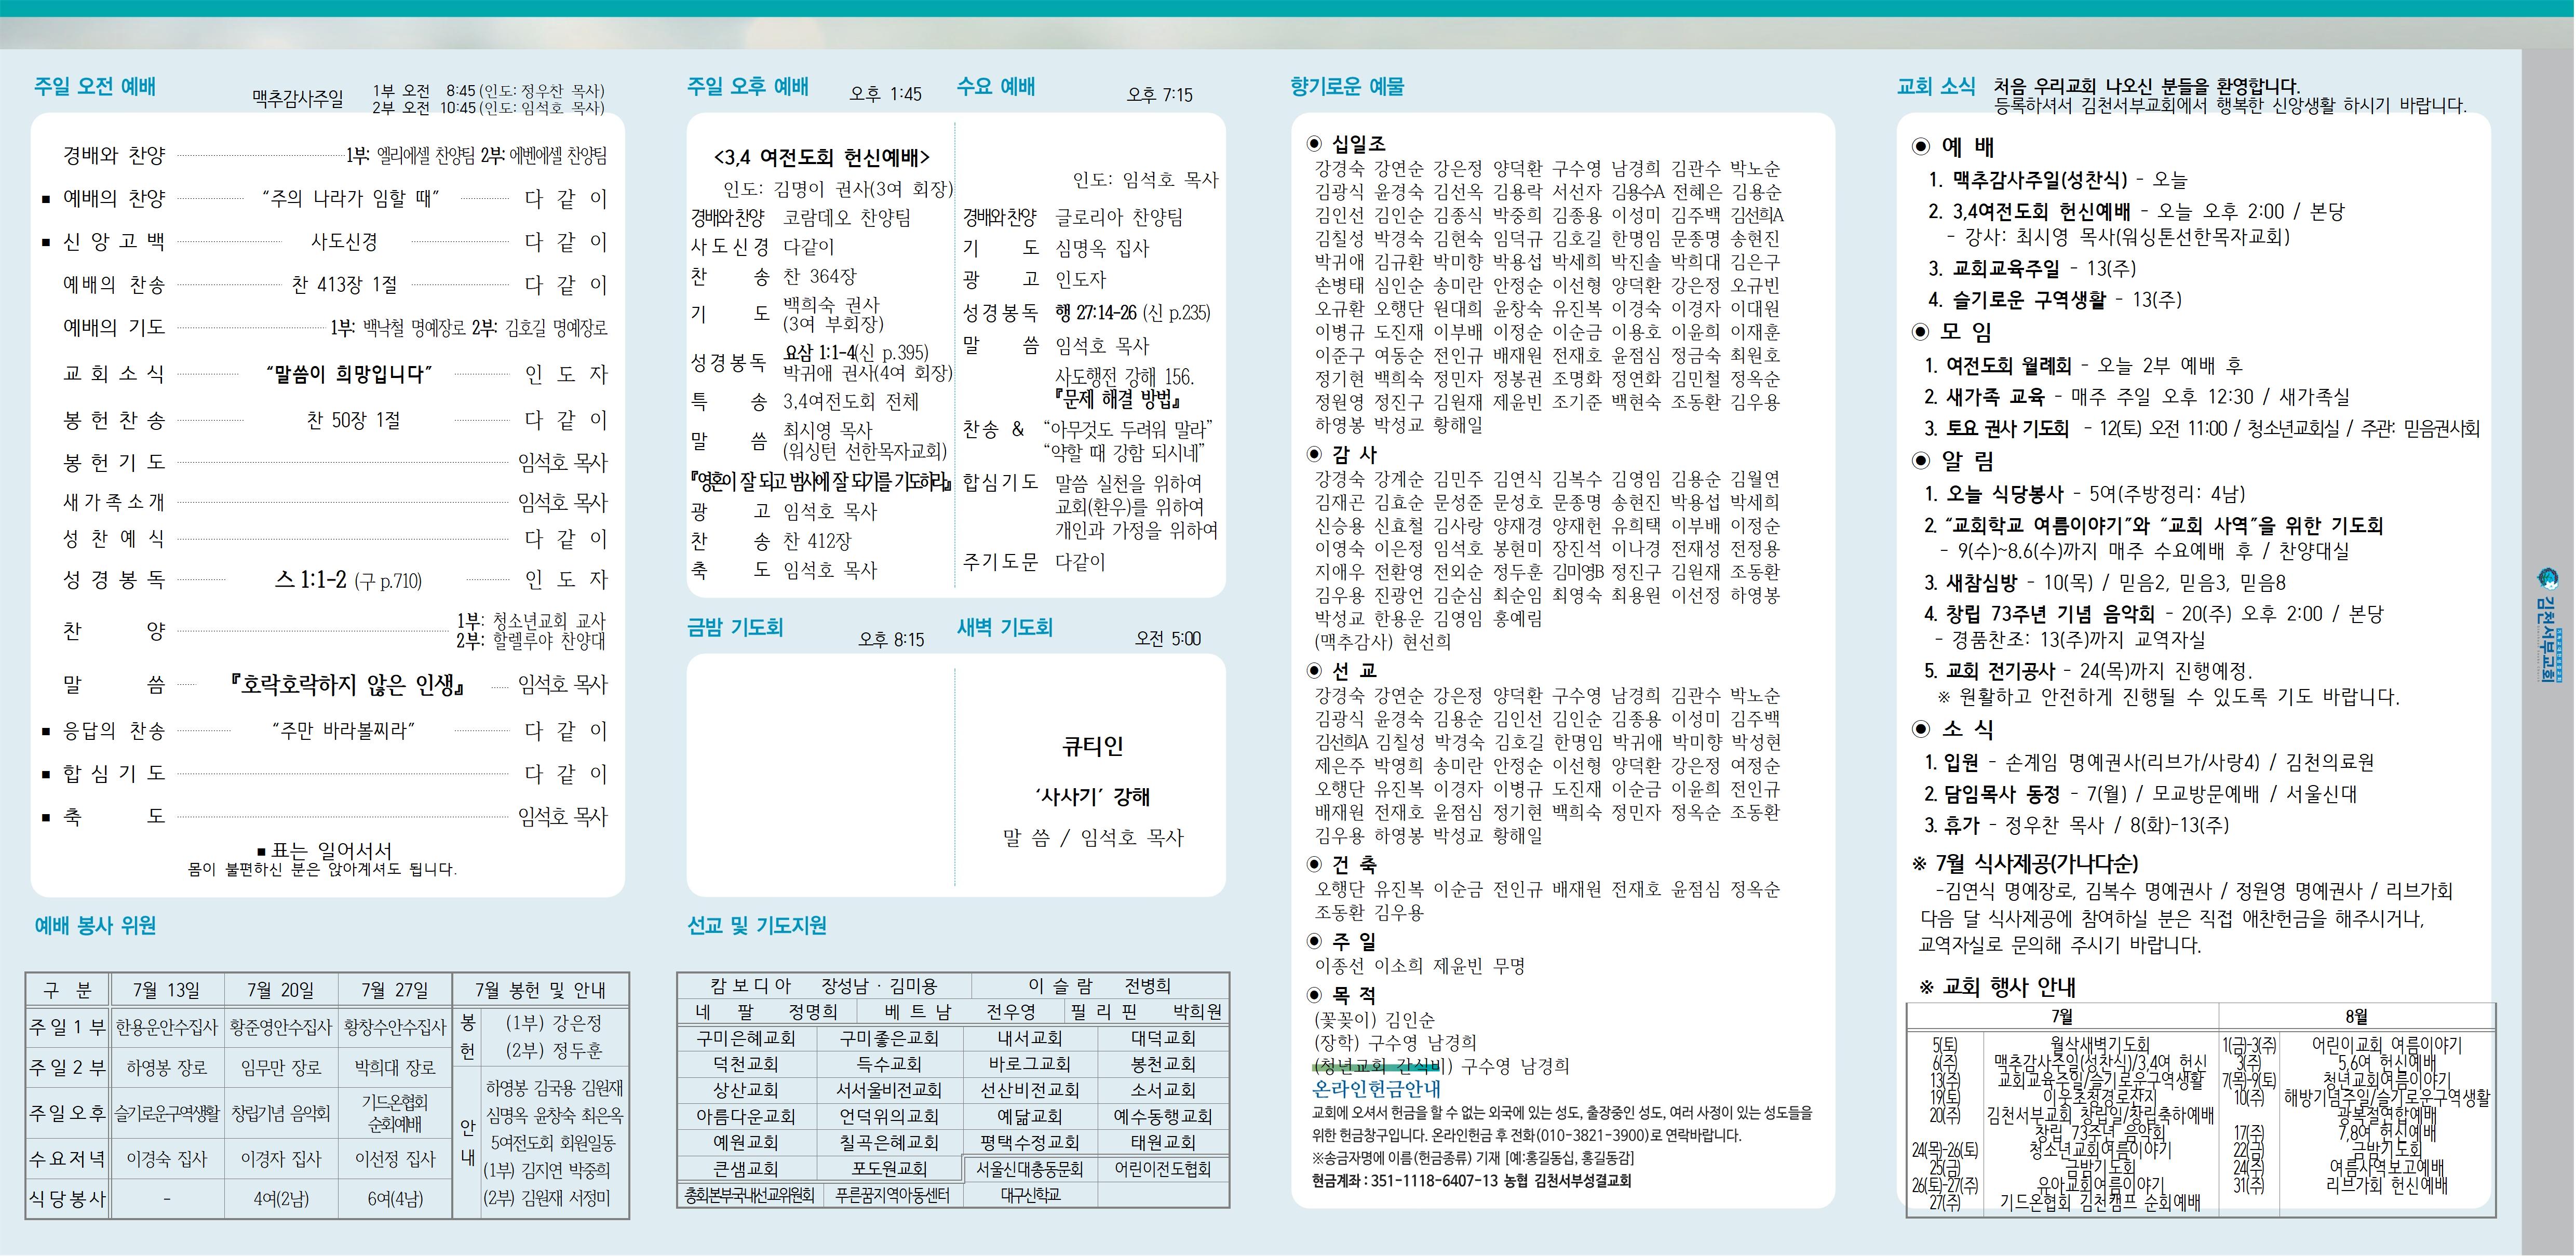2576x1257 pixels.
Task: Click news item '교회 전기공사'
Action: (2001, 670)
